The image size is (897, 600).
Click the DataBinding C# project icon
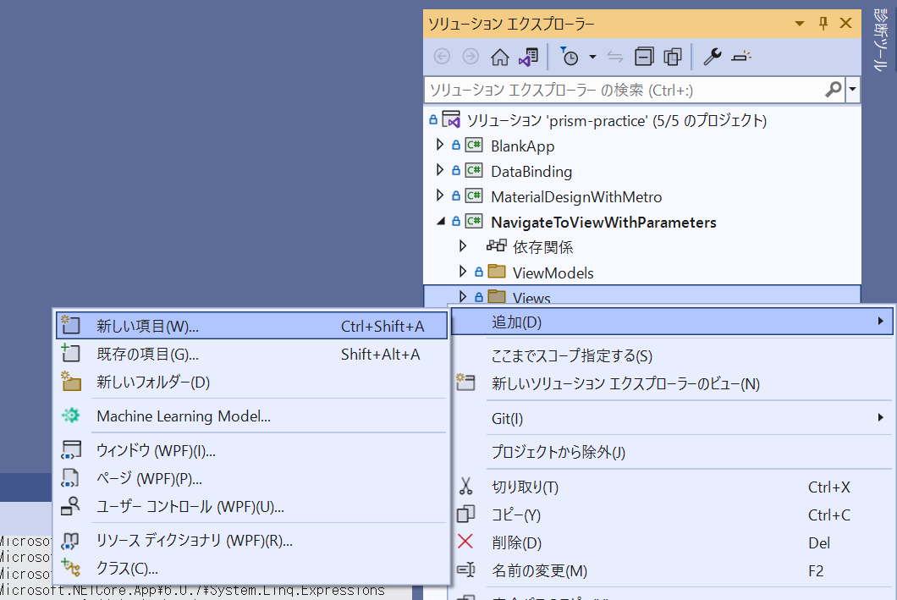[x=474, y=170]
